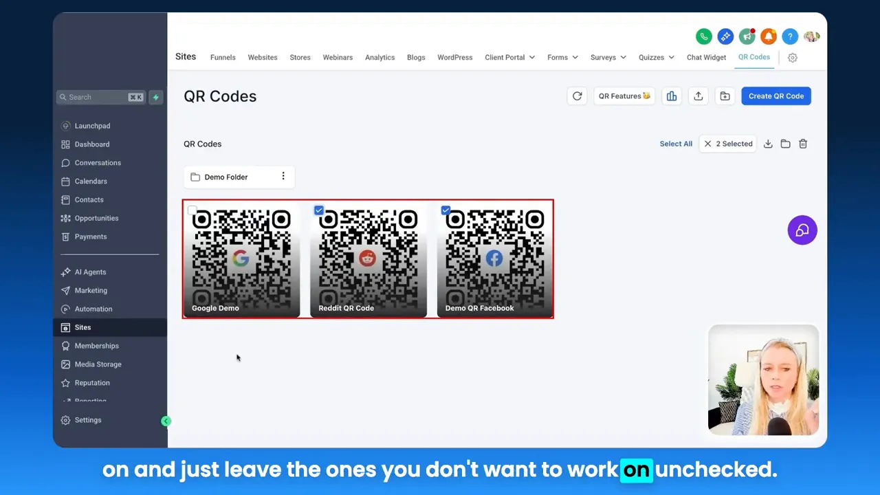Switch to the WordPress tab
Viewport: 880px width, 495px height.
pyautogui.click(x=455, y=58)
